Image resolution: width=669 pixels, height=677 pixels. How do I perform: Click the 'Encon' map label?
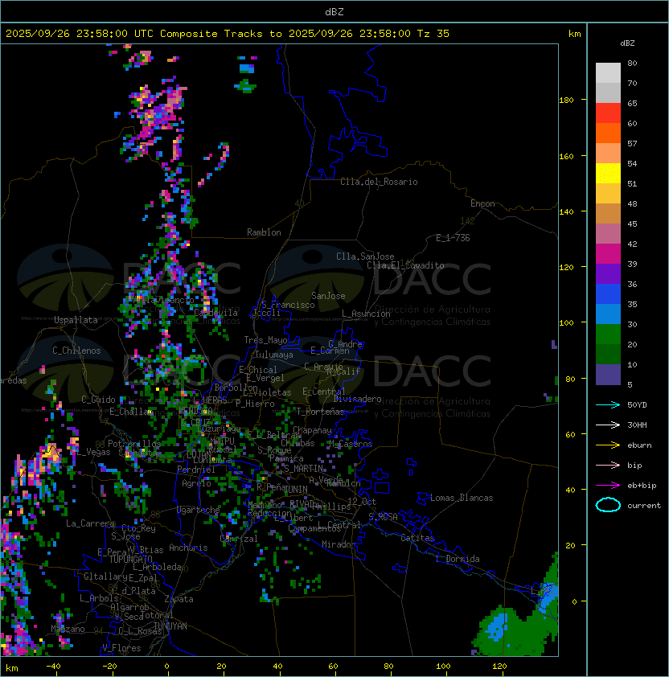click(x=482, y=203)
